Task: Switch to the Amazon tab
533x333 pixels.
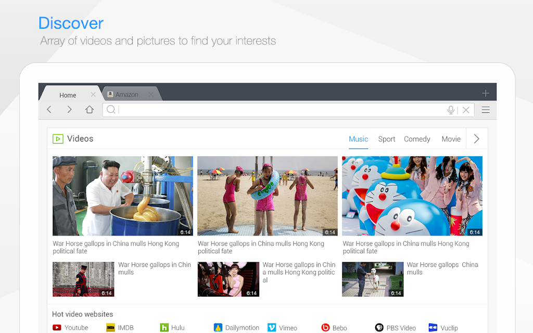Action: 127,95
